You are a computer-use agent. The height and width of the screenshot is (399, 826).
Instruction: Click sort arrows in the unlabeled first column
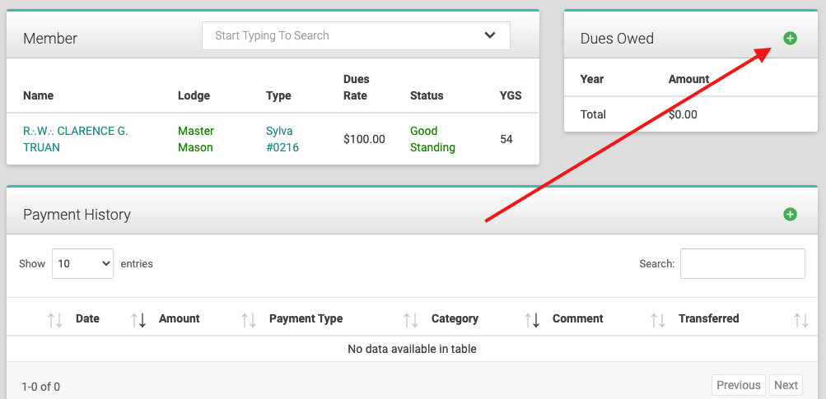click(55, 319)
